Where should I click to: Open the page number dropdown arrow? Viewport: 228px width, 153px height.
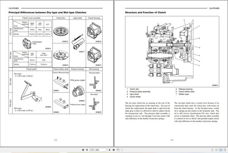point(106,150)
